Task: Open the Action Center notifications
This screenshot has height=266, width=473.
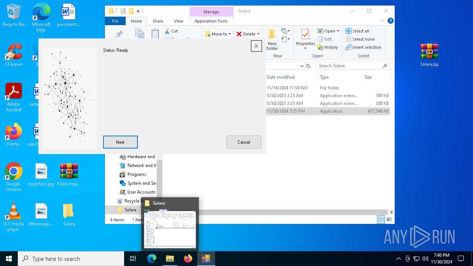Action: tap(461, 259)
